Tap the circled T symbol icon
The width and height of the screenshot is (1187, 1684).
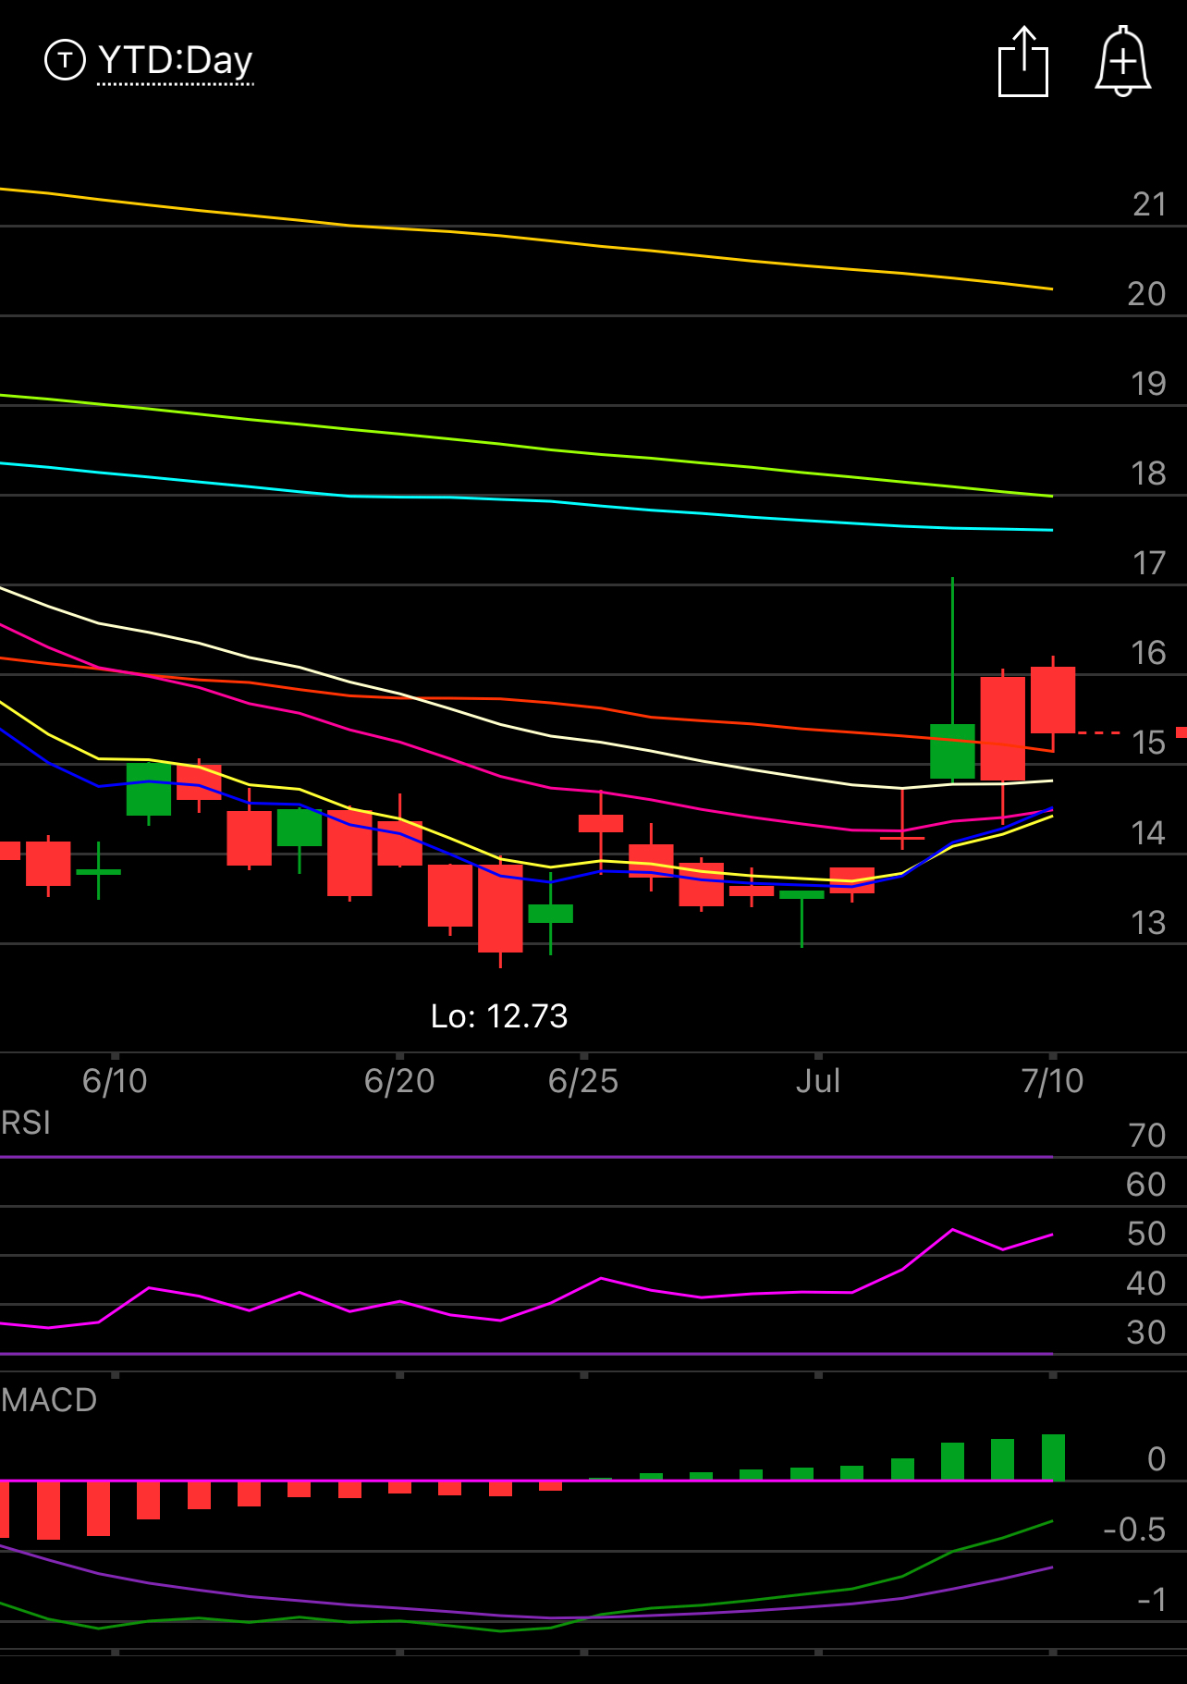click(x=65, y=60)
